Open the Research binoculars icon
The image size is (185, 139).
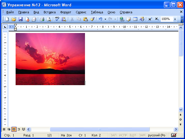[x=64, y=19]
